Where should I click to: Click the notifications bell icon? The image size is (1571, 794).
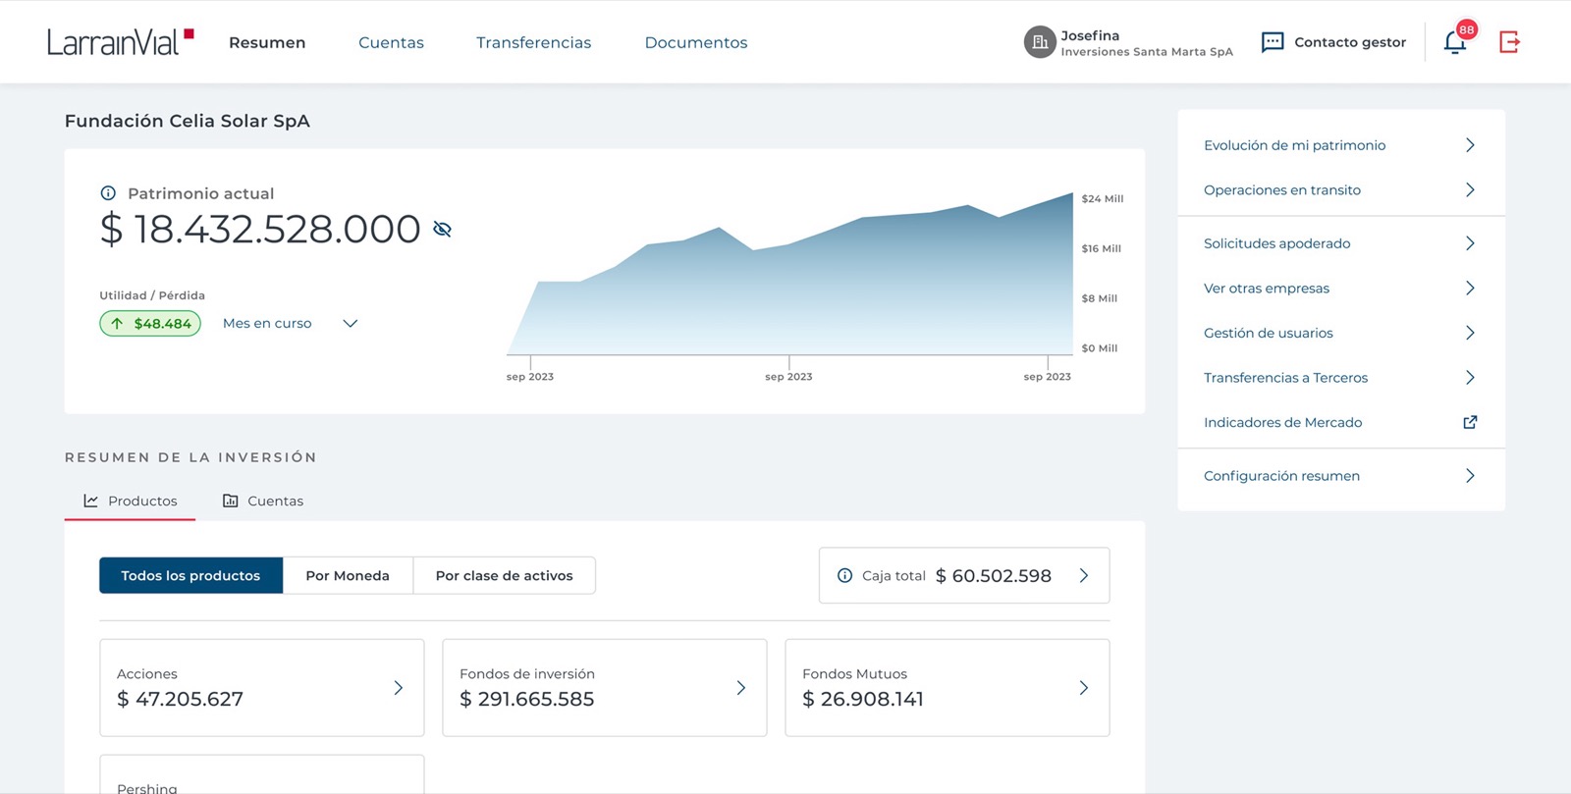1454,43
